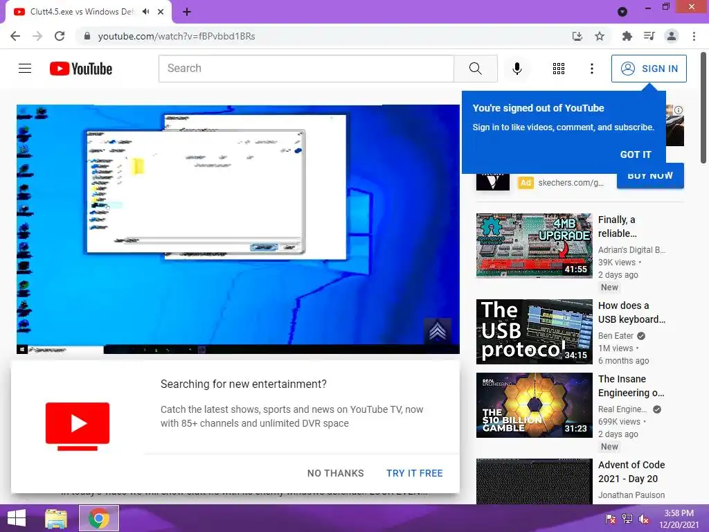This screenshot has height=532, width=709.
Task: Click the install app icon in address bar
Action: 577,36
